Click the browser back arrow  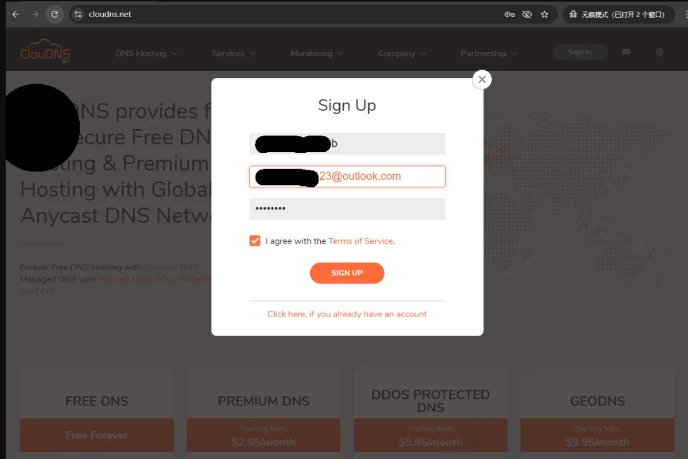pyautogui.click(x=16, y=15)
